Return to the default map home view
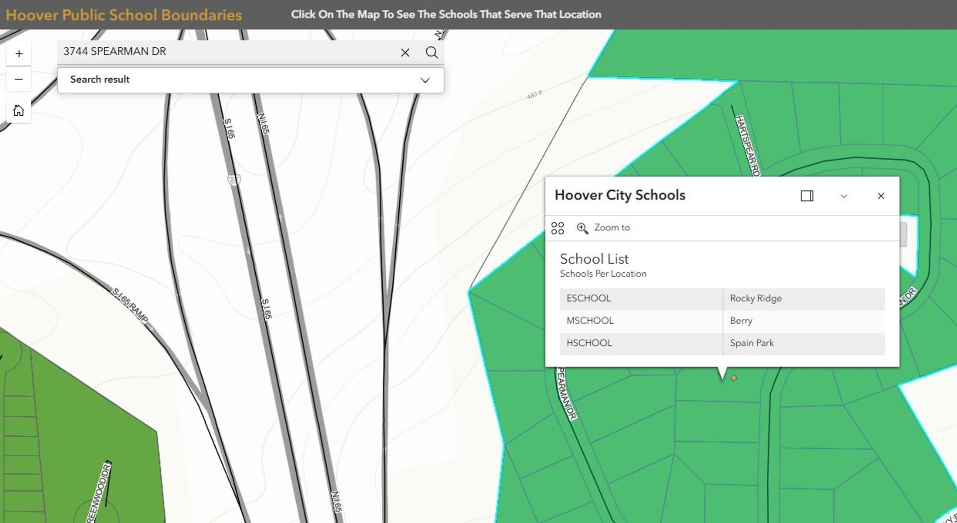Viewport: 957px width, 523px height. 19,110
